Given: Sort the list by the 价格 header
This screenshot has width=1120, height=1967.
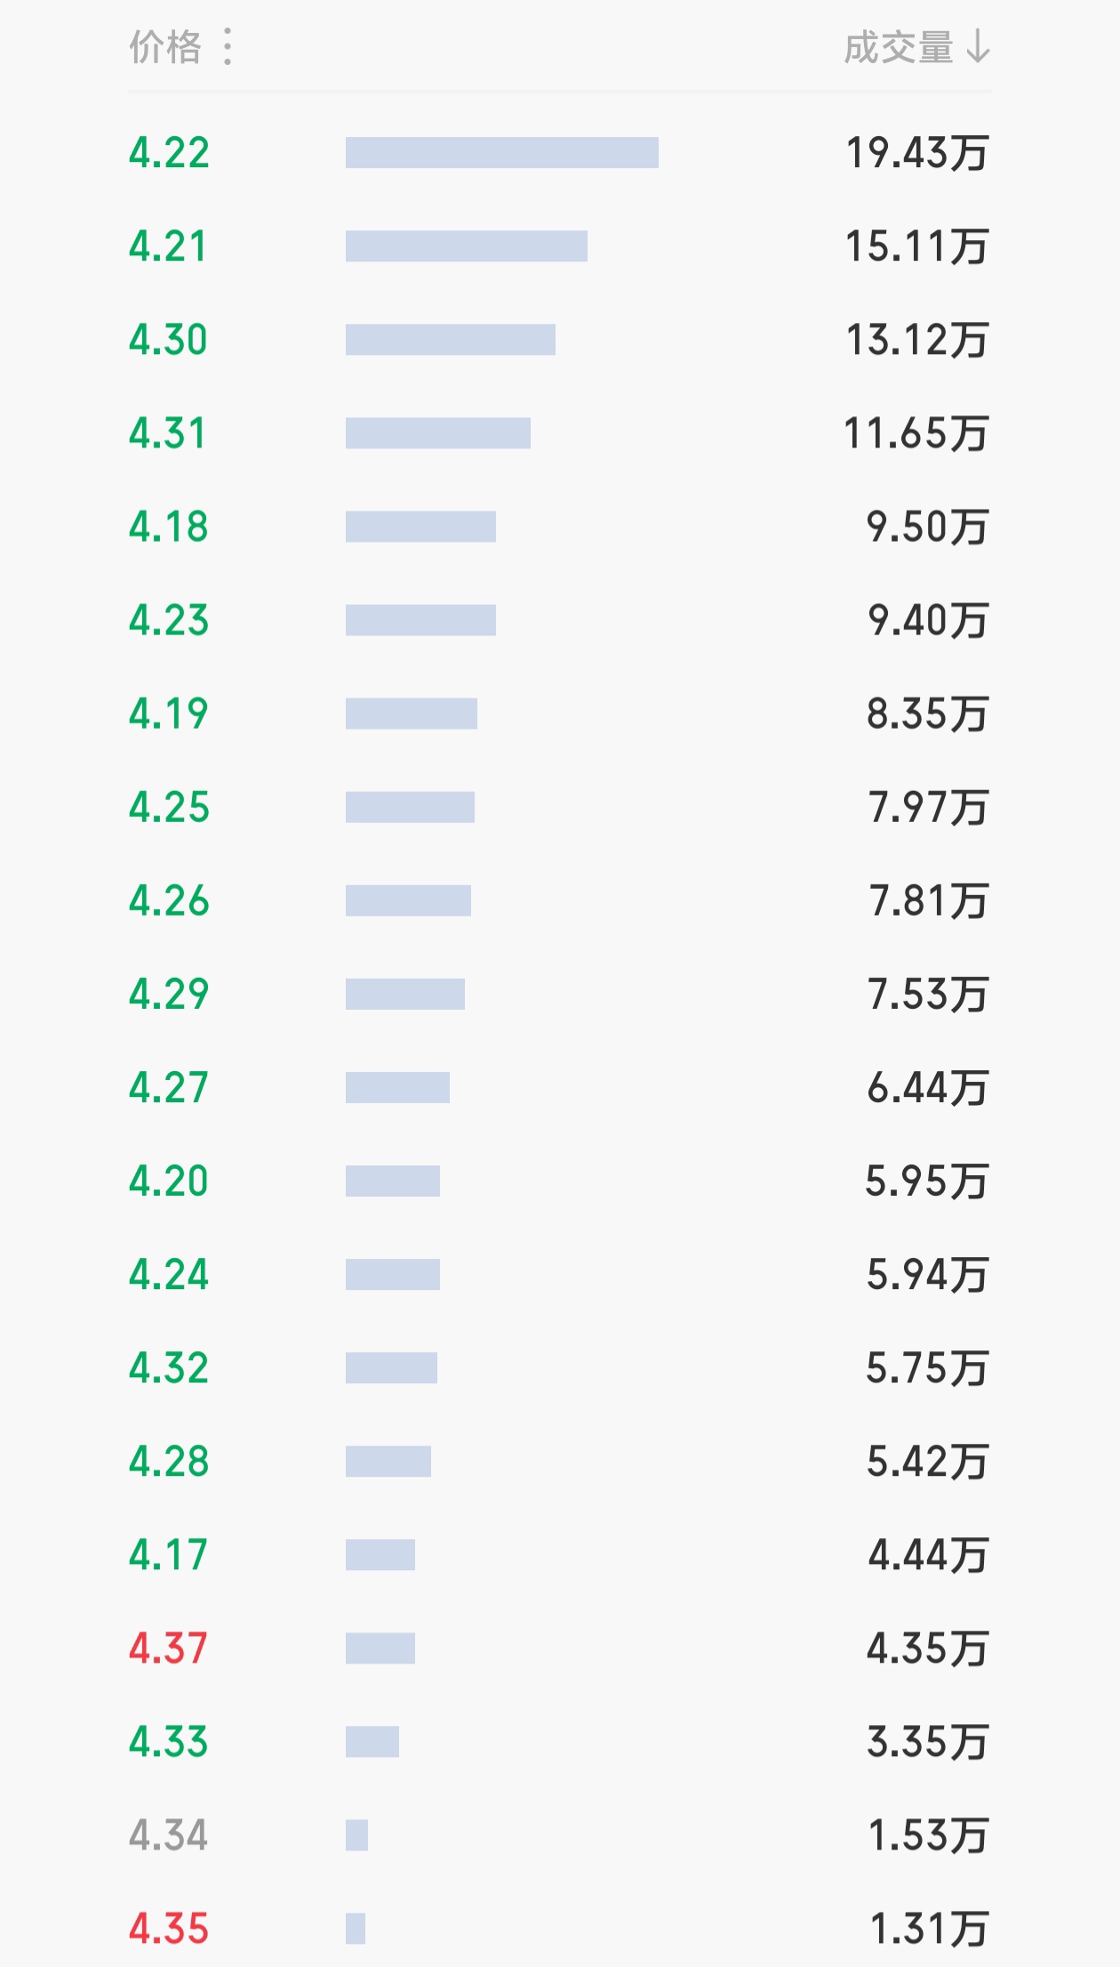Looking at the screenshot, I should (x=165, y=47).
